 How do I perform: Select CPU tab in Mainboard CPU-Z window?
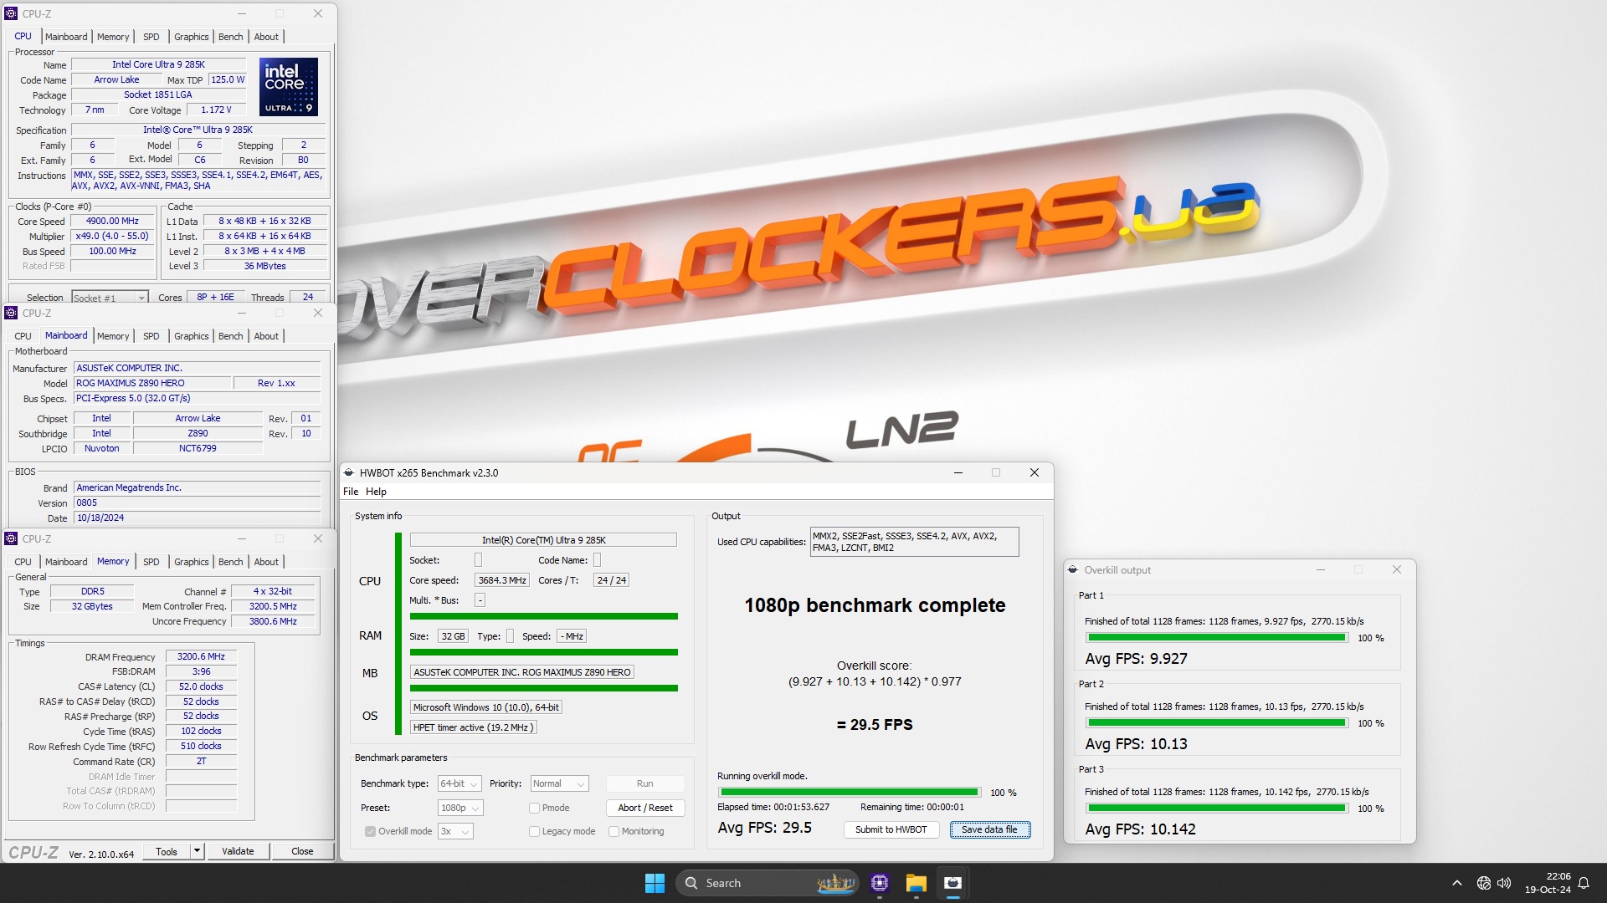click(23, 336)
